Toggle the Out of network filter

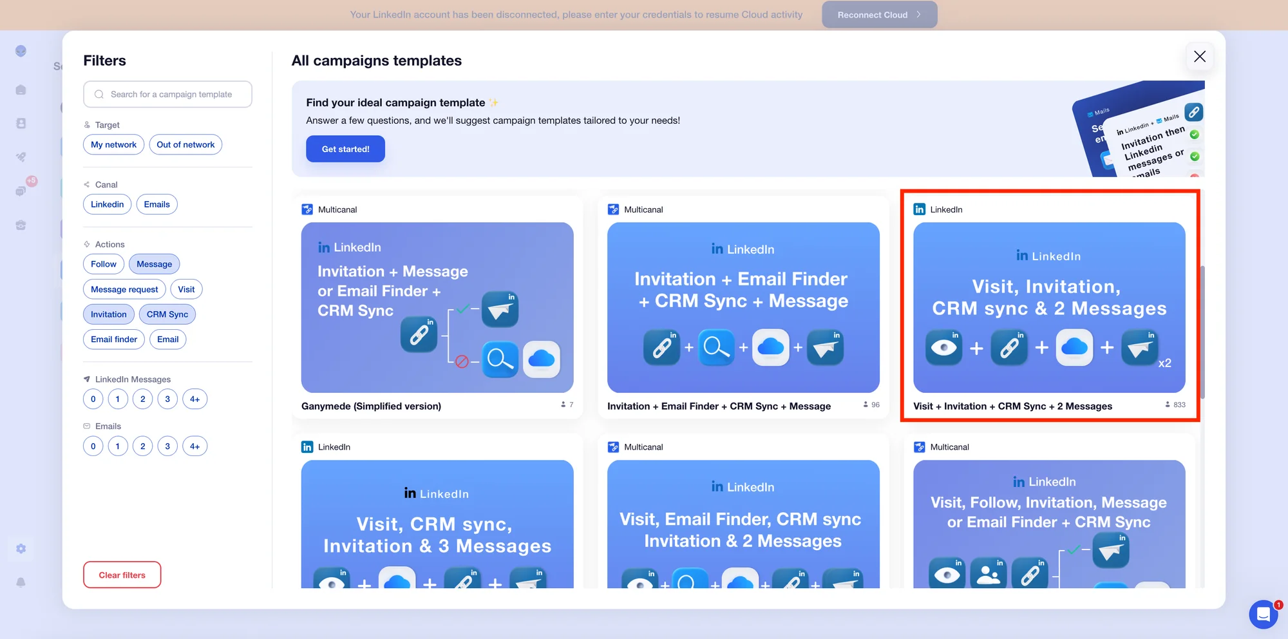point(185,144)
